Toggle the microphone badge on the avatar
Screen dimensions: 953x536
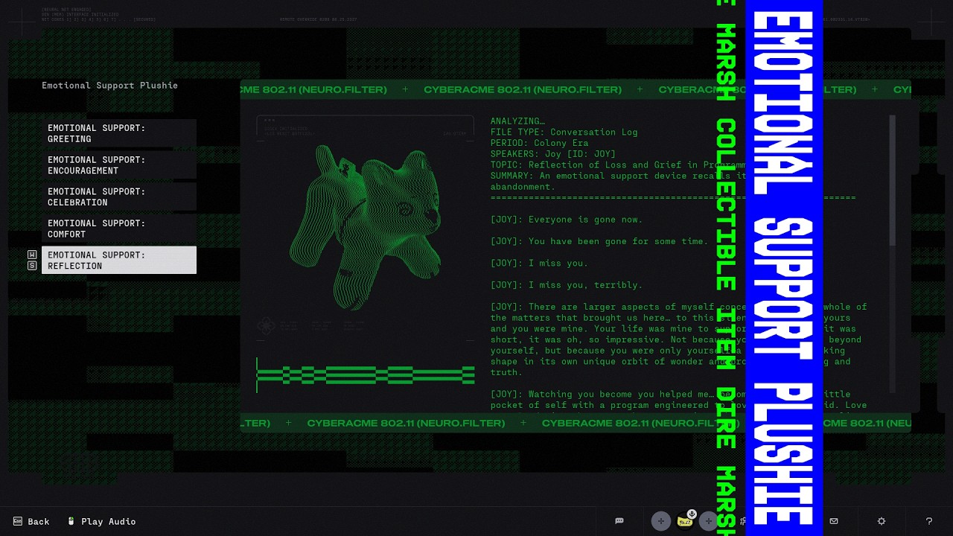pyautogui.click(x=692, y=514)
